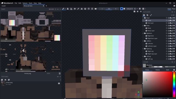Screen dimensions: 176x99
Task: Select the Color Picker eyedropper tool
Action: [x=78, y=9]
